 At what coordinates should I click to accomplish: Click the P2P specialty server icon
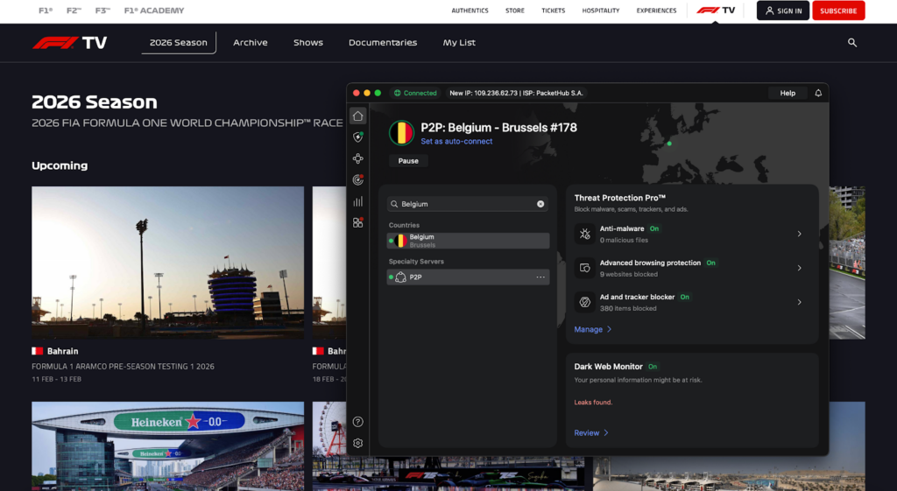click(x=400, y=277)
